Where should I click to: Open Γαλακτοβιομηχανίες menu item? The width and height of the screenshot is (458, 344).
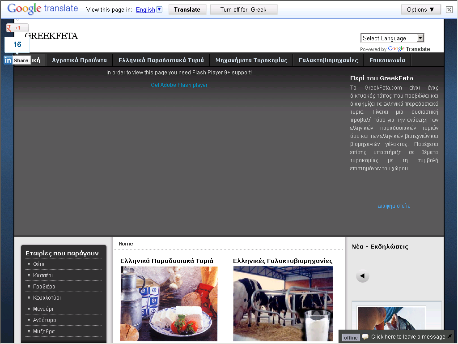coord(328,60)
